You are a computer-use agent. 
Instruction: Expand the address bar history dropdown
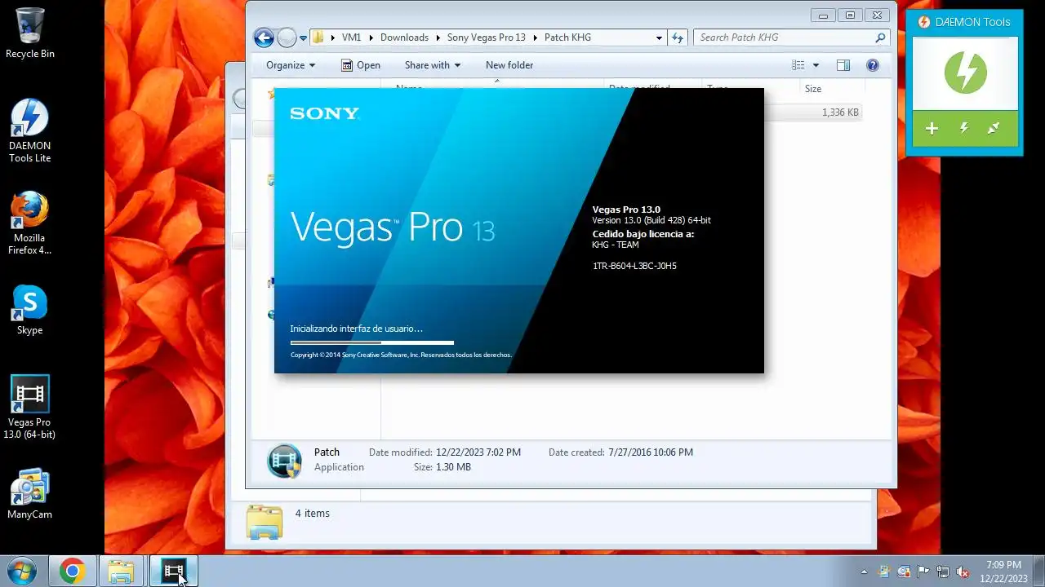(x=659, y=38)
